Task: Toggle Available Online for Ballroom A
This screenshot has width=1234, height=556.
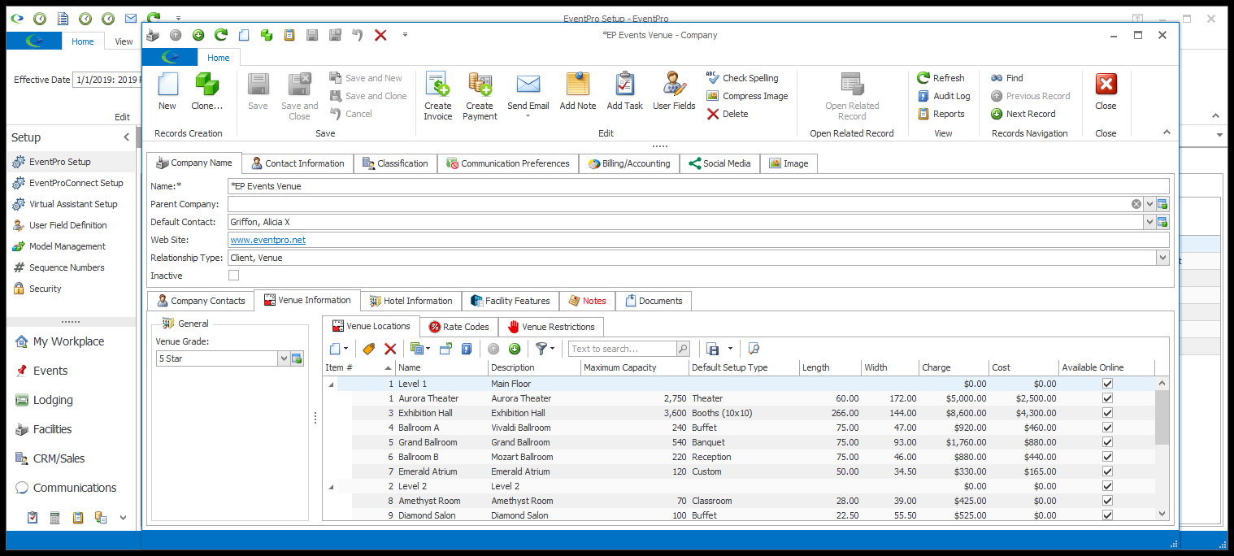Action: pyautogui.click(x=1107, y=428)
